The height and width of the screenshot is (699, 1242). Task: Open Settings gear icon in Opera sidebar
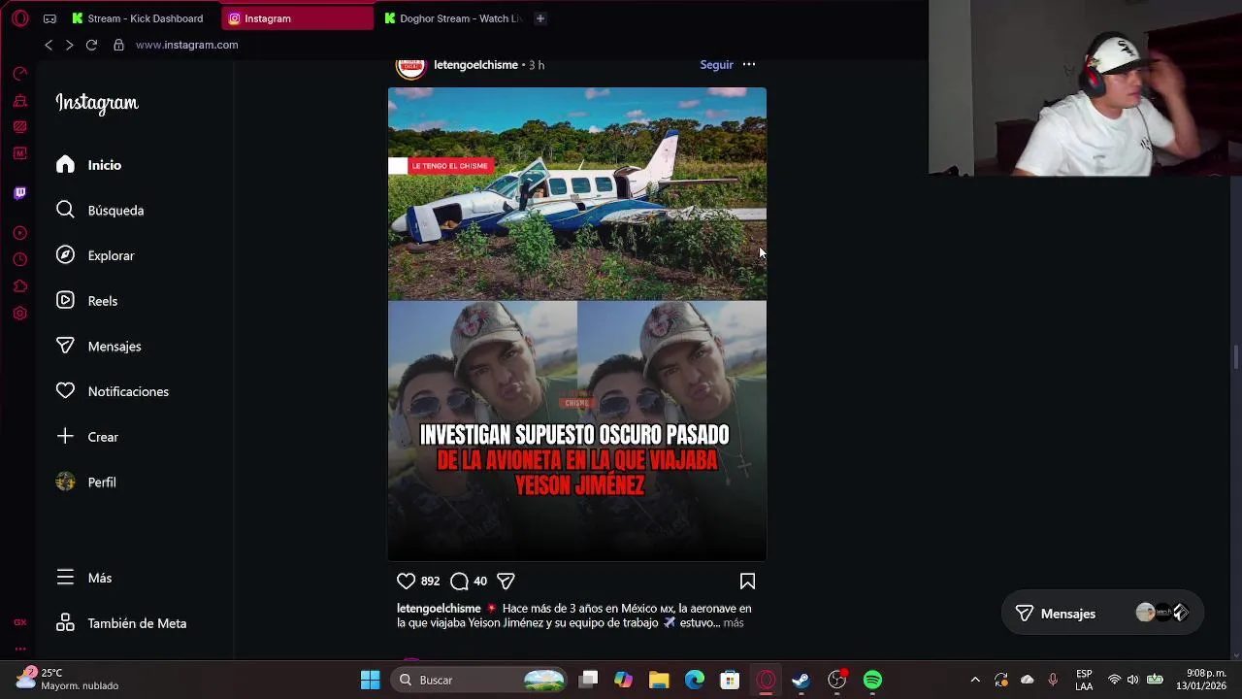pyautogui.click(x=19, y=314)
